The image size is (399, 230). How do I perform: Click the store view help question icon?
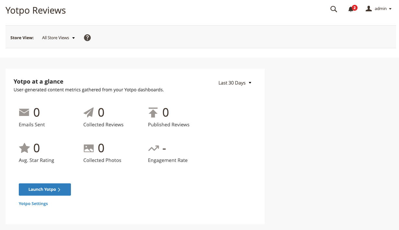[87, 38]
